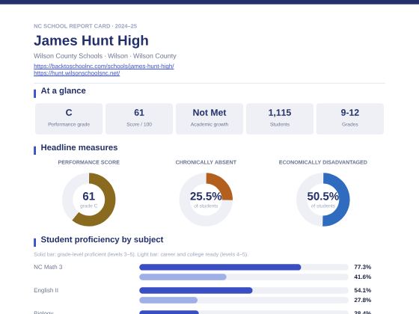This screenshot has width=419, height=314.
Task: Select the Not Met academic growth card
Action: (209, 119)
